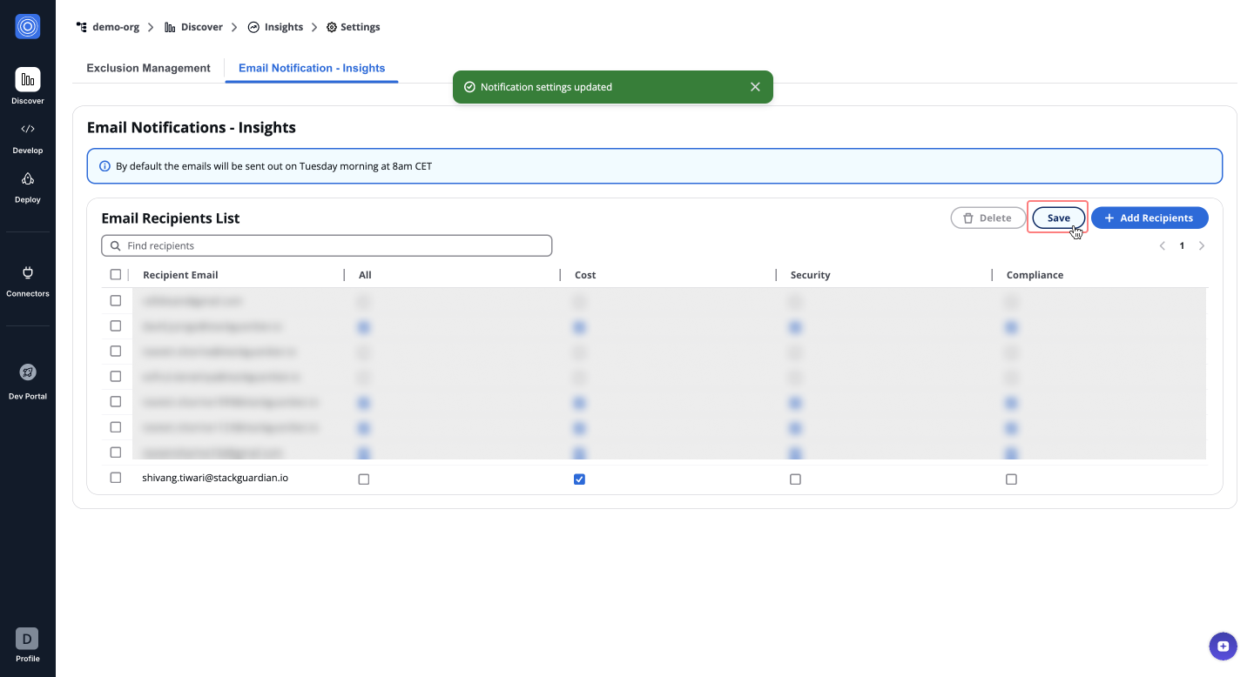
Task: Enable Compliance for shivang.tiwari@stackguardian.io
Action: click(x=1011, y=479)
